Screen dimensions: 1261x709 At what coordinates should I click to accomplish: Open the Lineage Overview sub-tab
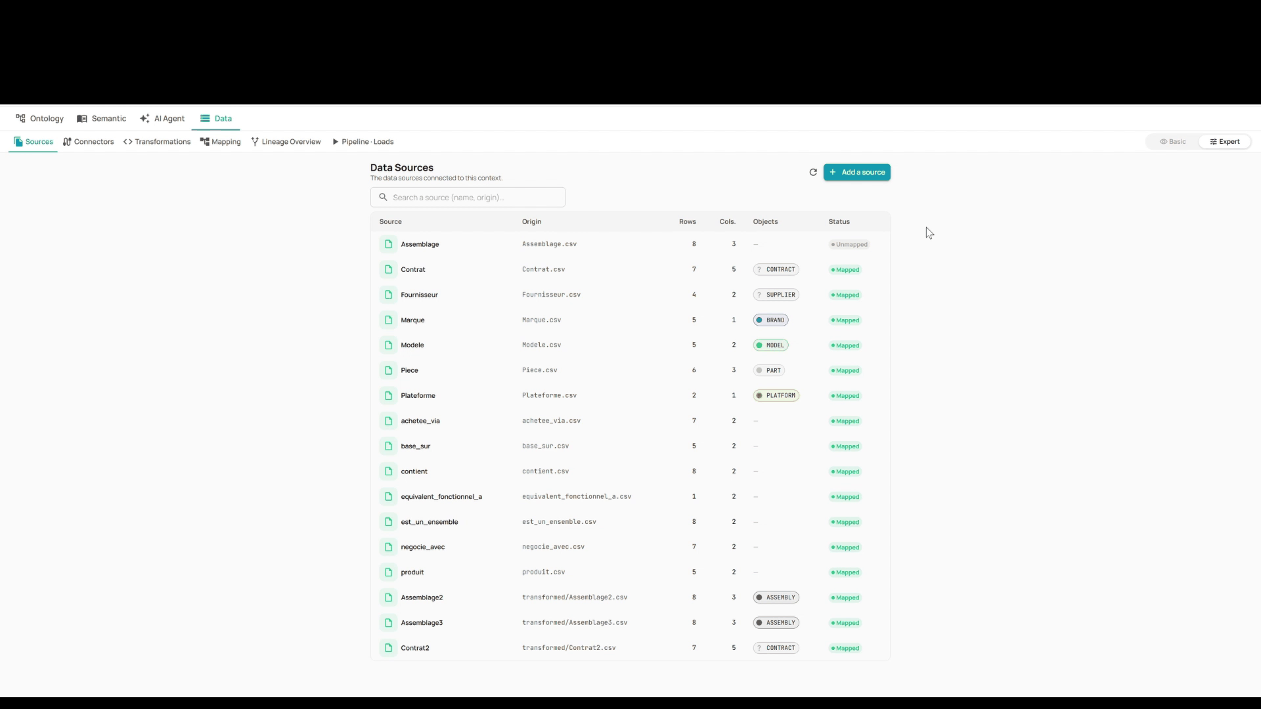286,142
